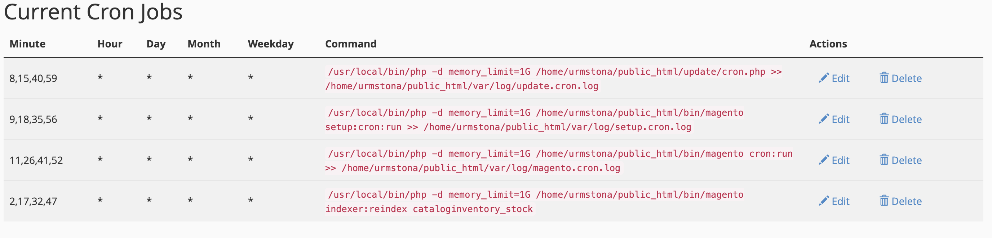
Task: Click the Current Cron Jobs heading
Action: point(94,12)
